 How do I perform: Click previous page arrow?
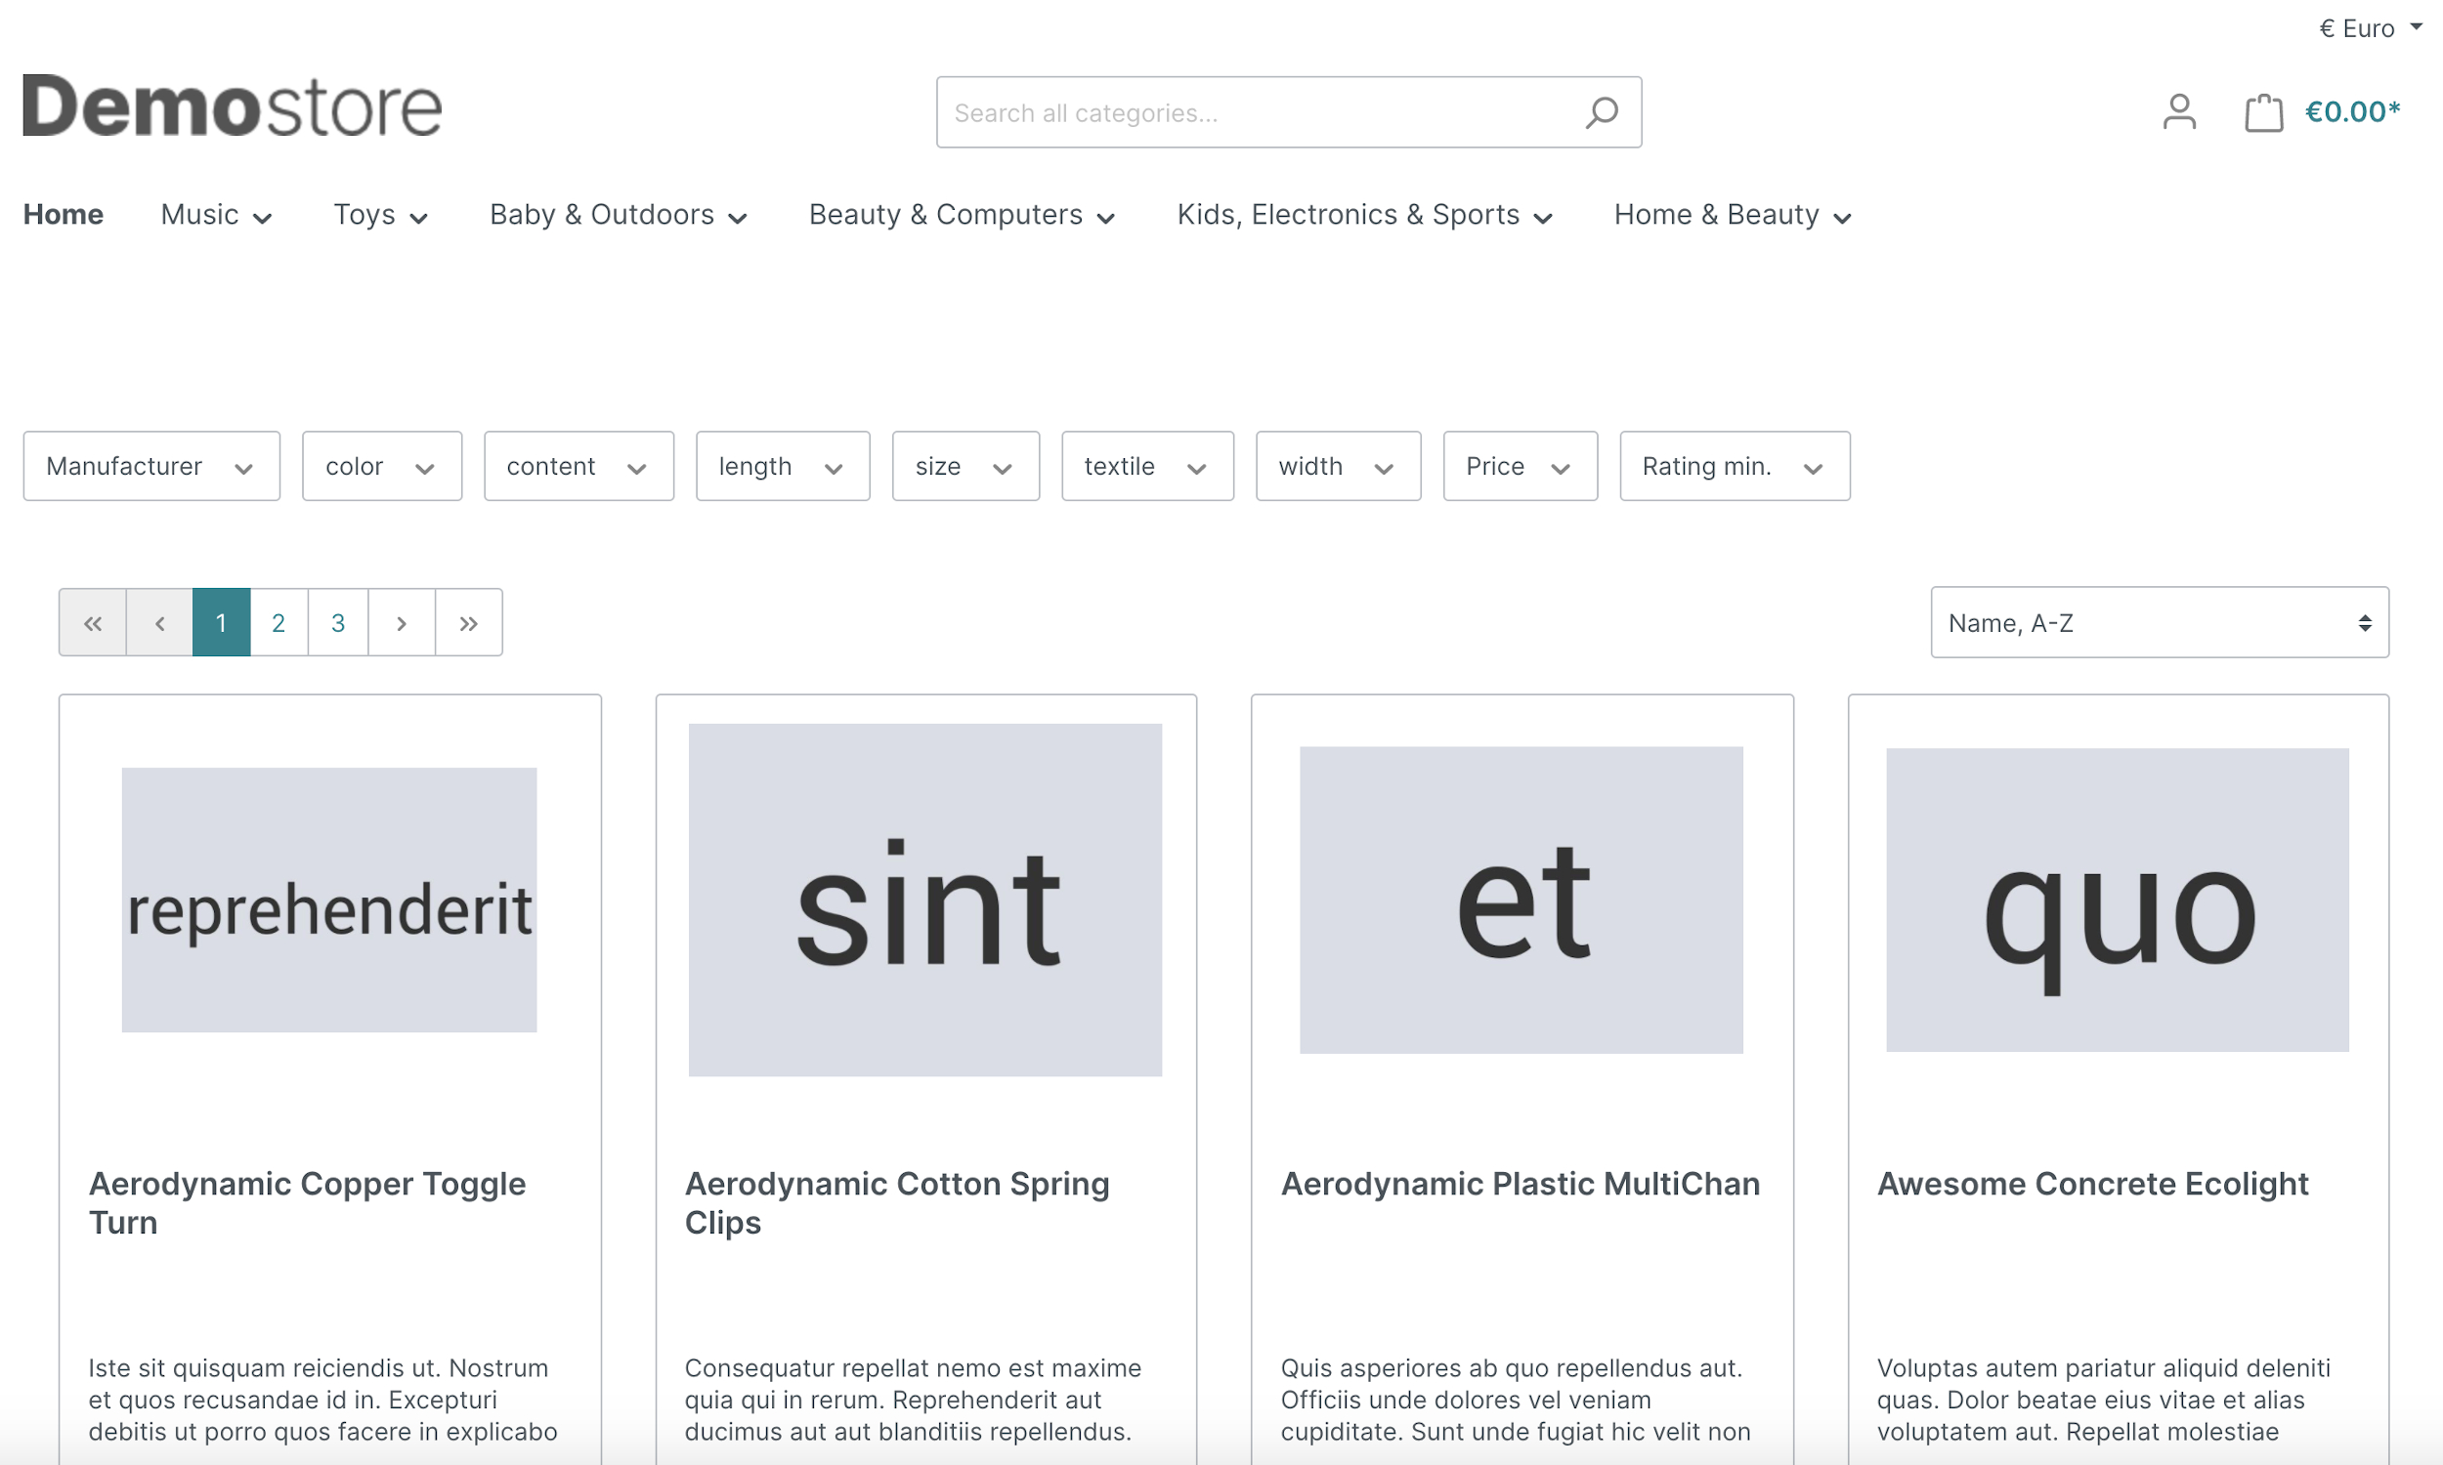(159, 623)
